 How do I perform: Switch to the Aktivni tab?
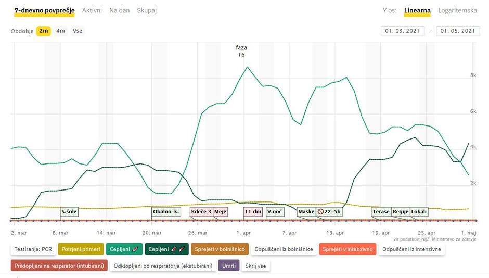92,10
